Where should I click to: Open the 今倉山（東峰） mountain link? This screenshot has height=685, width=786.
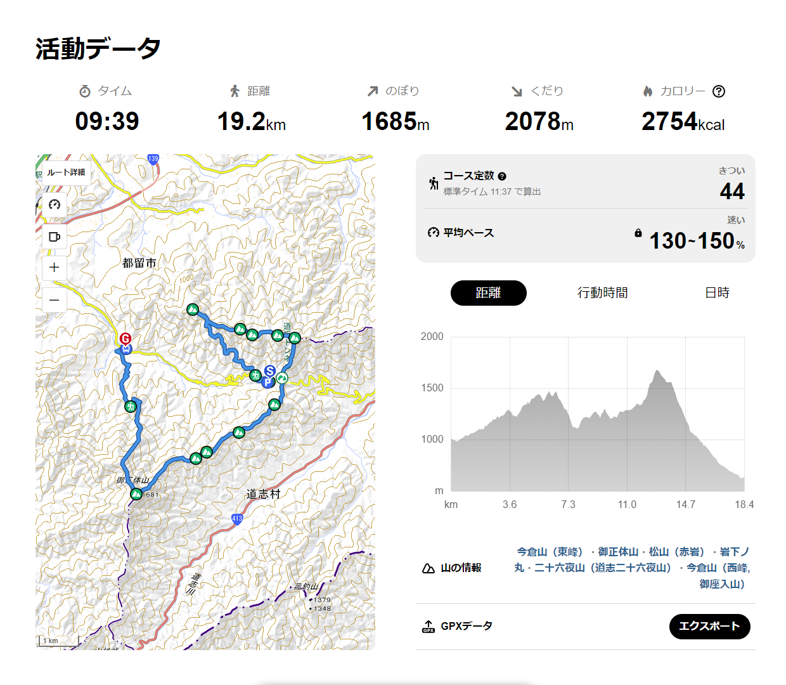pos(549,552)
